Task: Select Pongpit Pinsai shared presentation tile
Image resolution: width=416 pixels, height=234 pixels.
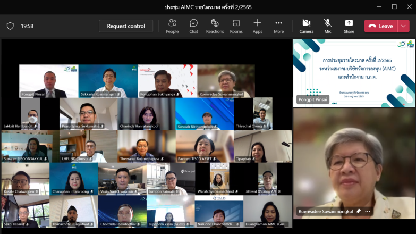Action: tap(354, 73)
